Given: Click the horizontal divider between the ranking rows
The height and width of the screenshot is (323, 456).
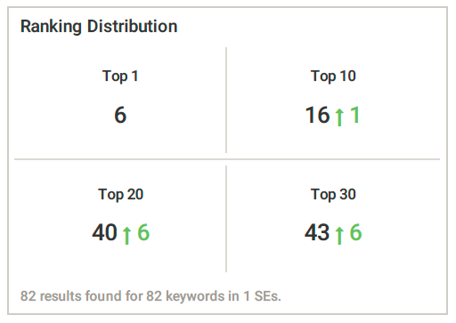Looking at the screenshot, I should click(x=227, y=159).
